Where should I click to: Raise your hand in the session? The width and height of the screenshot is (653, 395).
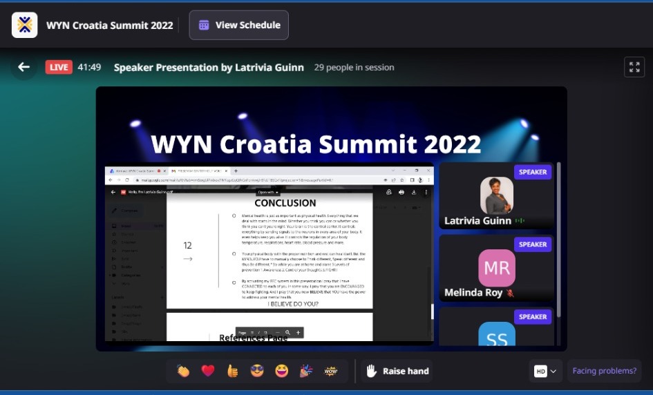coord(397,371)
